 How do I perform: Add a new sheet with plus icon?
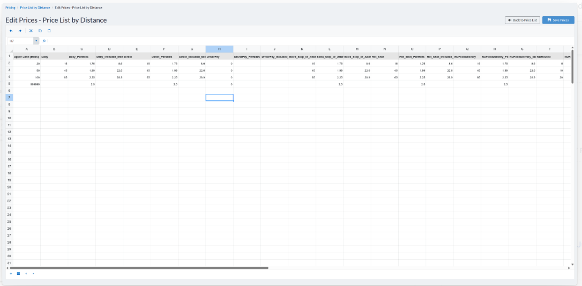pos(11,273)
